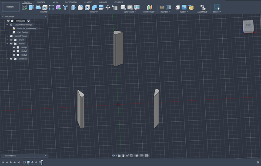Select the Rectangular Pattern tool
261x166 pixels.
coord(51,7)
